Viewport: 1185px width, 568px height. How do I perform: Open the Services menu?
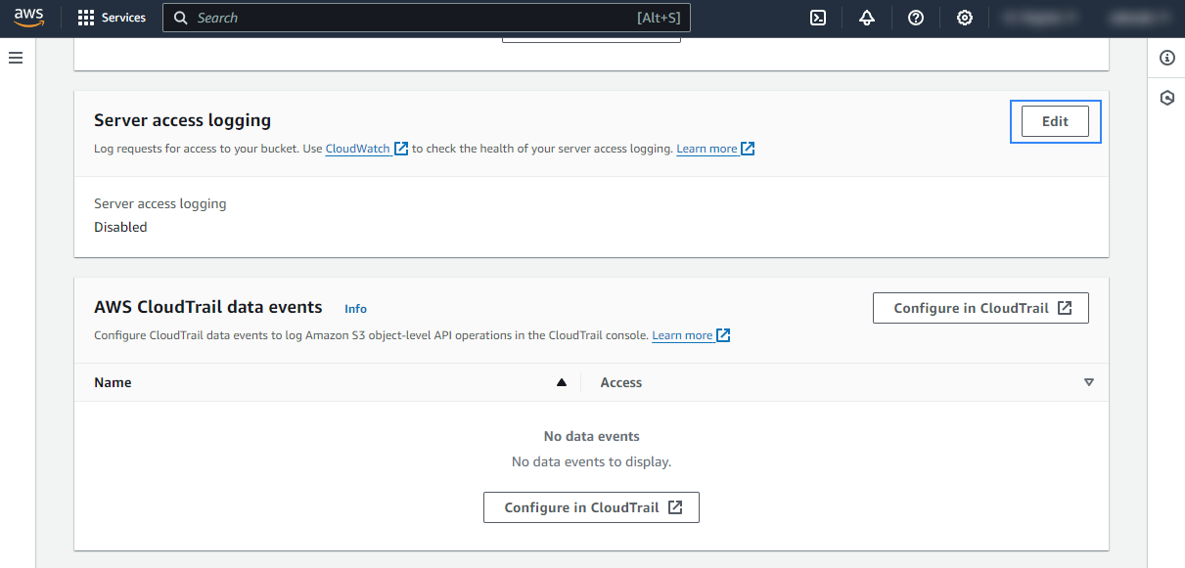point(112,18)
